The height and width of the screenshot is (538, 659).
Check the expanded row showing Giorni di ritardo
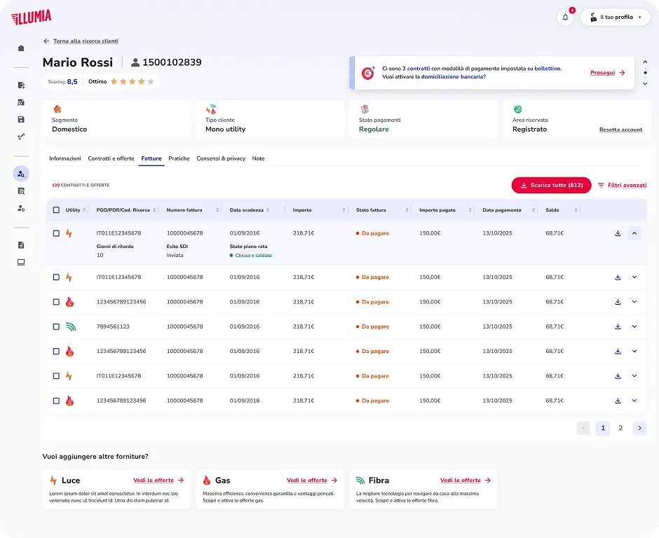click(x=56, y=233)
